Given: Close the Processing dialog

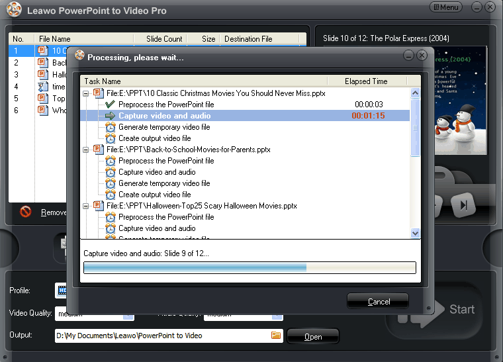Looking at the screenshot, I should pos(422,56).
